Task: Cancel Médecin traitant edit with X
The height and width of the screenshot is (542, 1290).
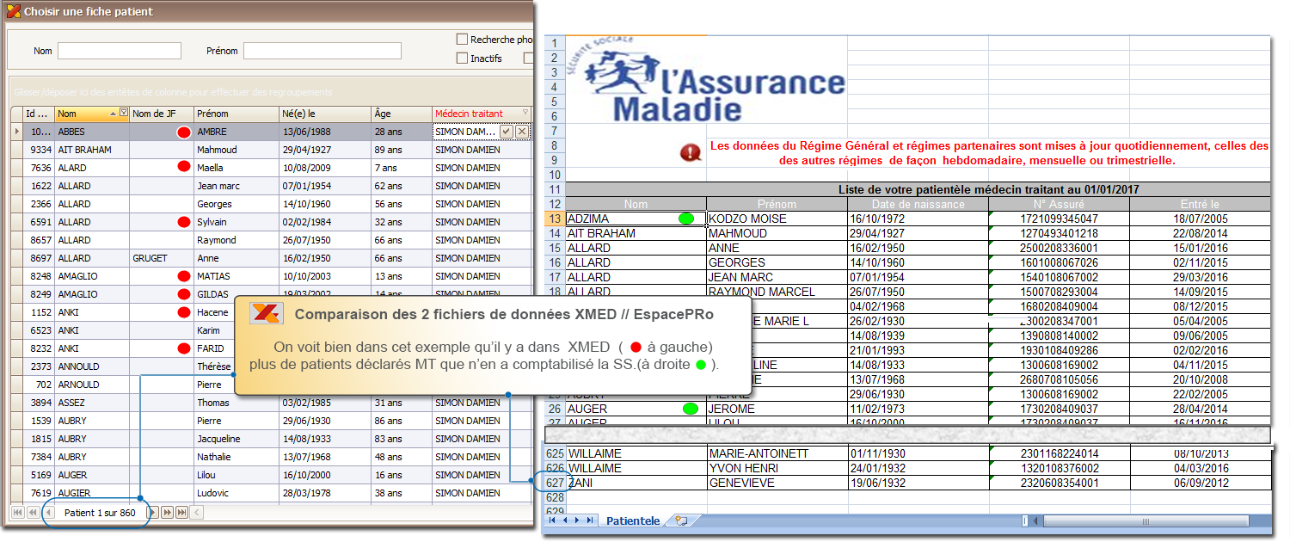Action: coord(522,132)
